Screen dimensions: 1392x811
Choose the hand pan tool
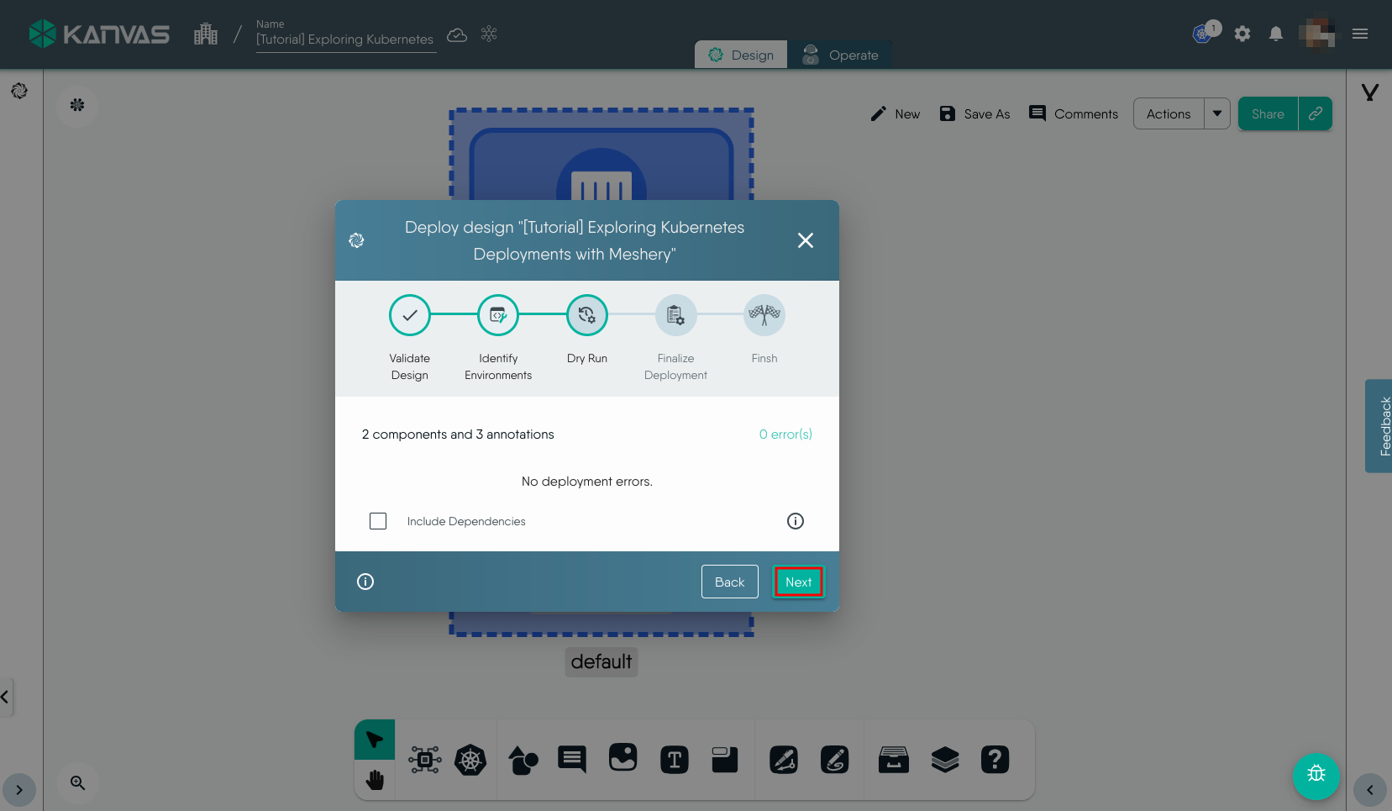tap(375, 781)
